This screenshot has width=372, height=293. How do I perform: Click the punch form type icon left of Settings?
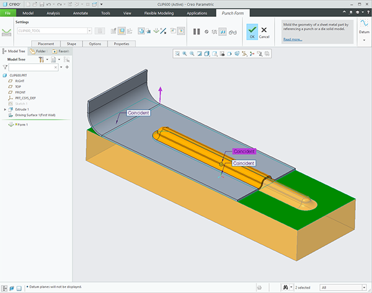(x=6, y=32)
